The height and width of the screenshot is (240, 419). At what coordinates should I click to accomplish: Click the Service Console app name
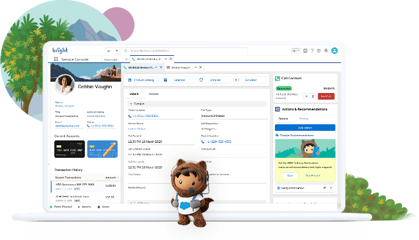[x=75, y=59]
